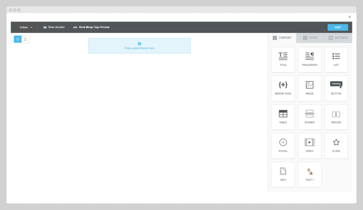
Task: Select the Video content block
Action: tap(309, 146)
